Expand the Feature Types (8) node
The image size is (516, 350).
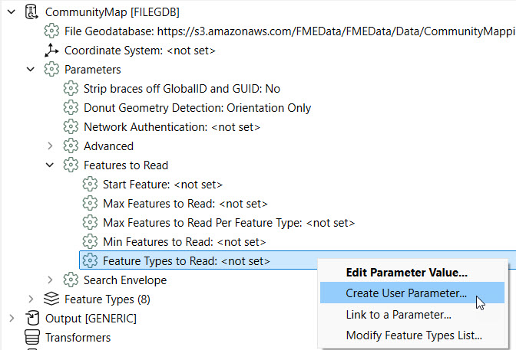(31, 299)
